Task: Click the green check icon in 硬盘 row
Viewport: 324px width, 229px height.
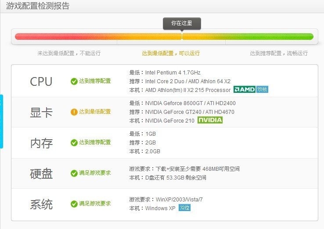Action: pos(74,173)
